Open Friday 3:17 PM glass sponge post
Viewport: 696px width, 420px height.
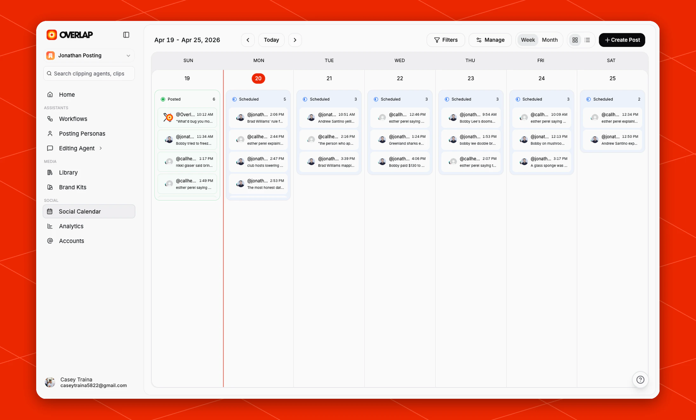coord(542,162)
